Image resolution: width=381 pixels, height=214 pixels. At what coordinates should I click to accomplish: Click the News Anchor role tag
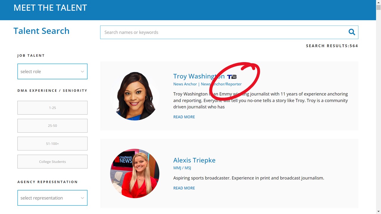(185, 84)
